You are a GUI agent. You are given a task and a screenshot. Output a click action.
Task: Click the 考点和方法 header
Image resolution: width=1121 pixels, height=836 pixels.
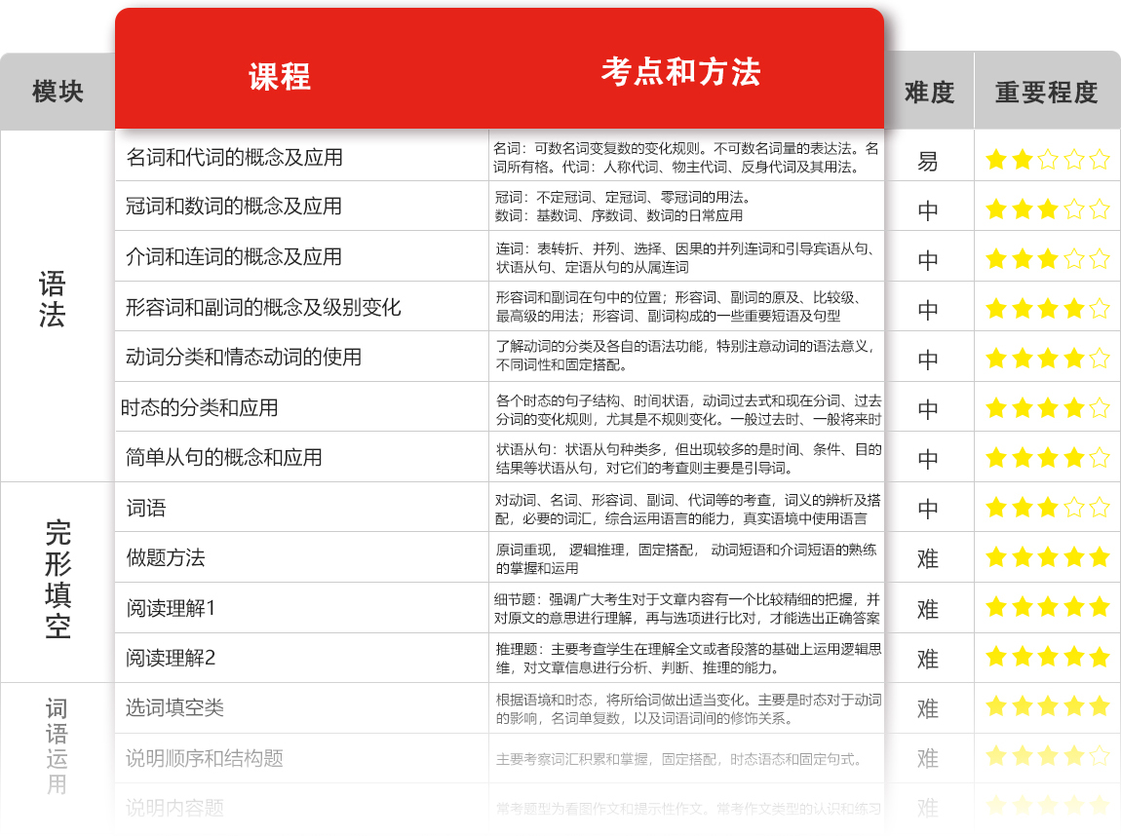coord(680,71)
